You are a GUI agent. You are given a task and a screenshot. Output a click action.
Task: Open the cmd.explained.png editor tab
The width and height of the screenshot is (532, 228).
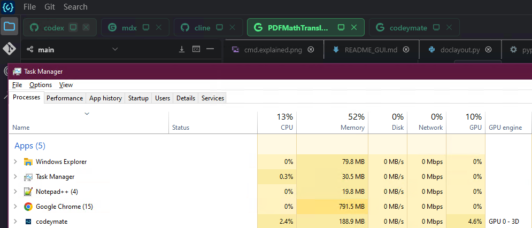click(x=273, y=50)
